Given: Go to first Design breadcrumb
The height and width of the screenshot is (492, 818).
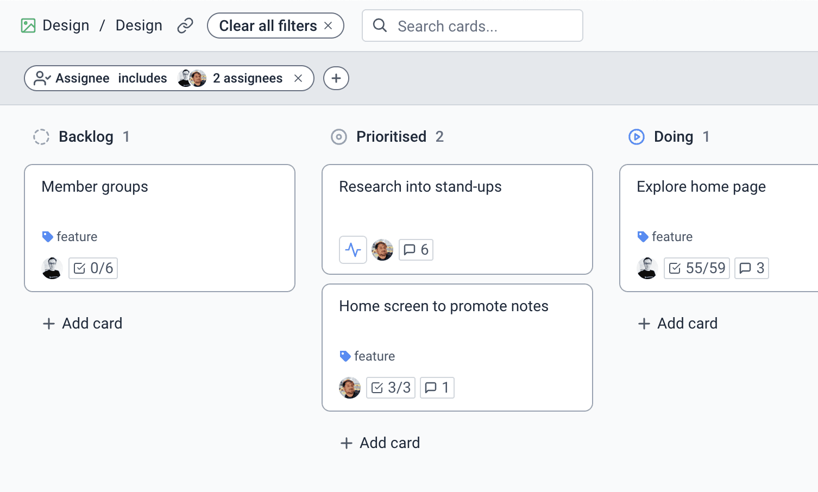Looking at the screenshot, I should tap(66, 26).
